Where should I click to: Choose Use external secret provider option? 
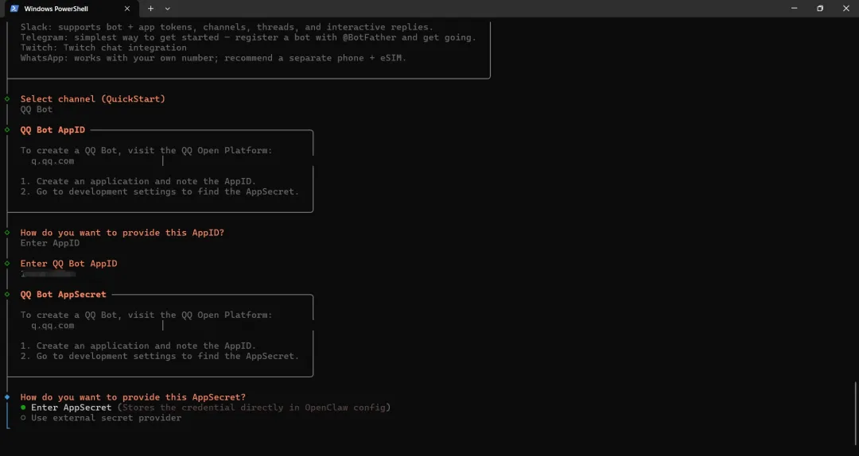101,418
